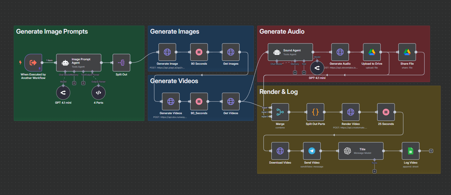Select the Generate Image Prompts sticky note title

(52, 31)
